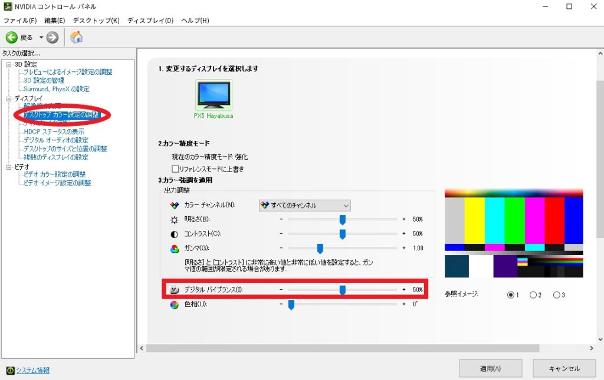
Task: Select reference image radio 1
Action: pyautogui.click(x=511, y=295)
